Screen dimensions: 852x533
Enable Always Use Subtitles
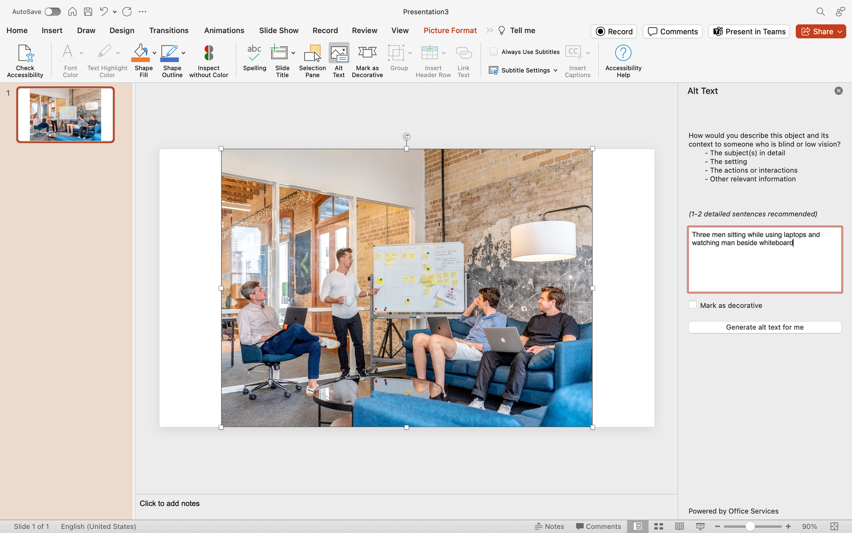tap(494, 52)
